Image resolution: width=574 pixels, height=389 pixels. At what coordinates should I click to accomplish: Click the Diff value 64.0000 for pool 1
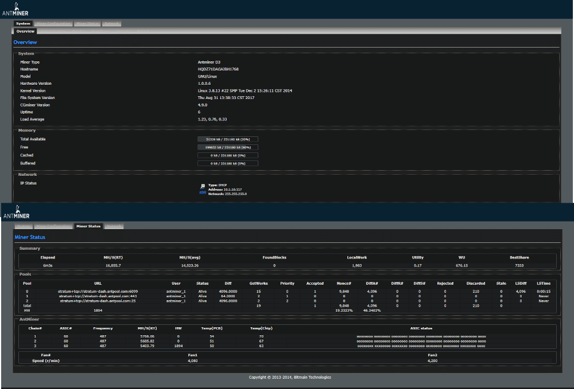click(228, 296)
